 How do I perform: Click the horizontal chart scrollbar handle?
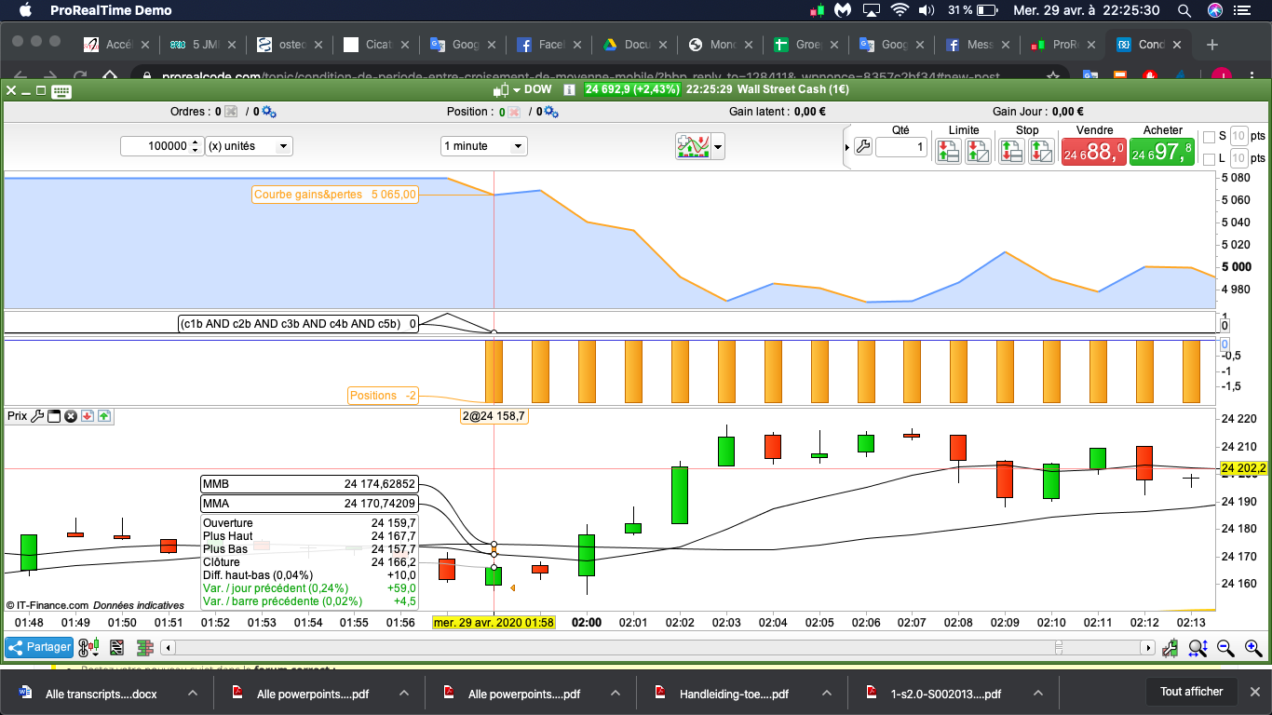(x=1058, y=648)
